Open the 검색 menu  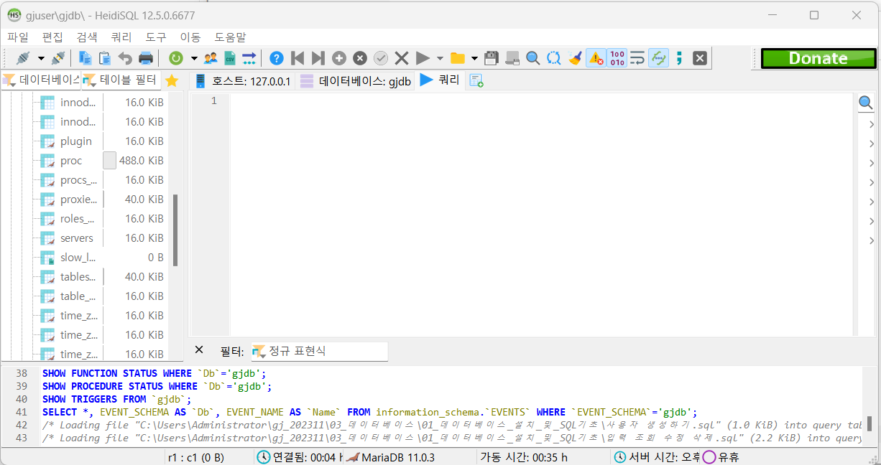pyautogui.click(x=87, y=37)
